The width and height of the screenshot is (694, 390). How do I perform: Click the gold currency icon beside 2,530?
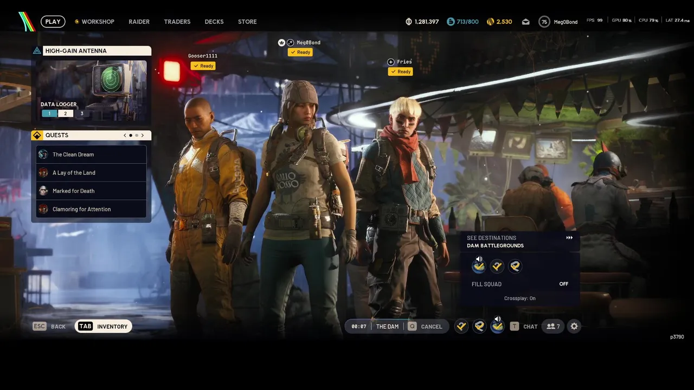490,22
